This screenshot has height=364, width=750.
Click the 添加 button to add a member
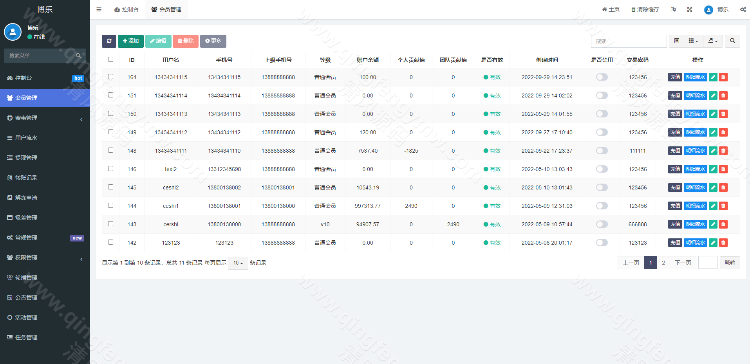[130, 41]
